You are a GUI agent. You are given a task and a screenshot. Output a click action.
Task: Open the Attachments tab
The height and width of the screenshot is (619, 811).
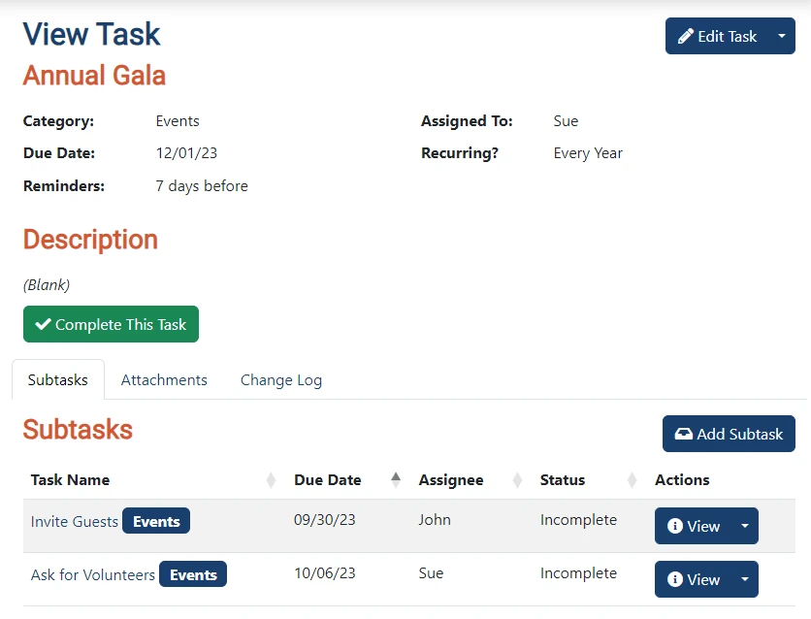(164, 379)
